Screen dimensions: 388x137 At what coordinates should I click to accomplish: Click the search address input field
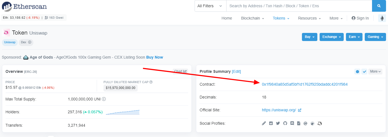pyautogui.click(x=299, y=6)
